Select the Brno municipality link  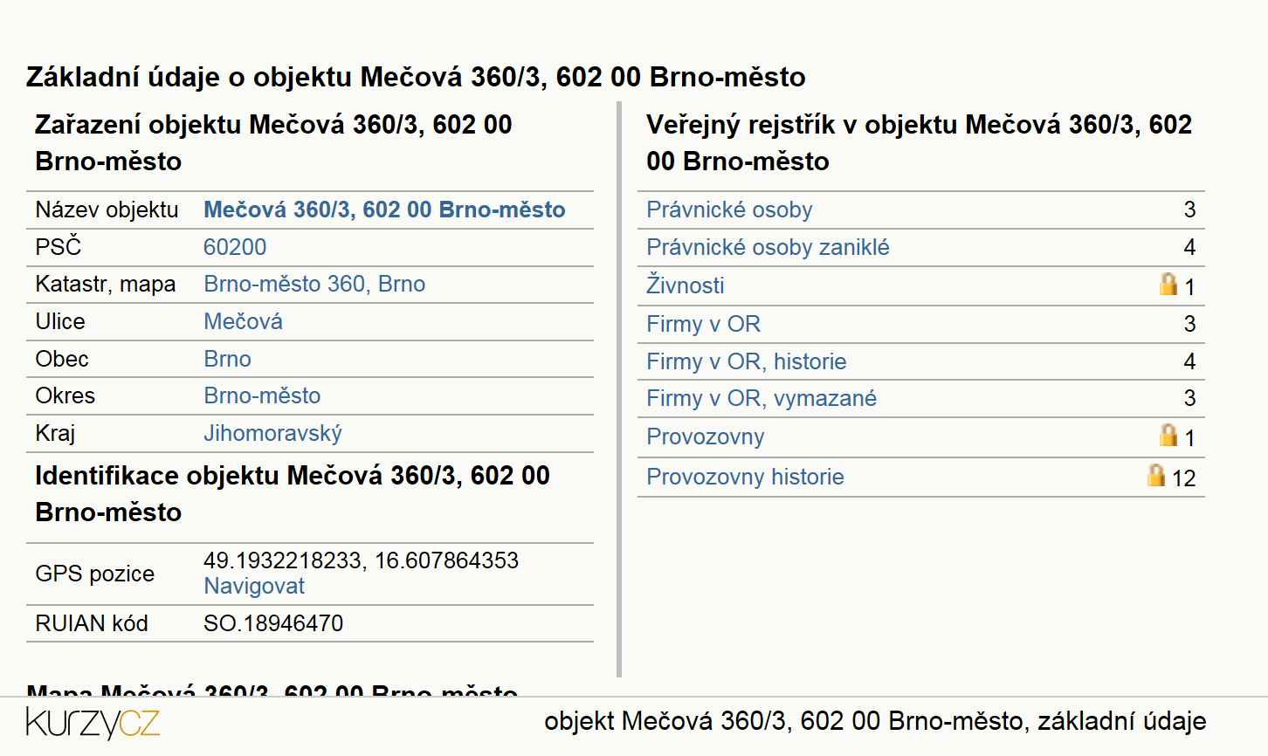click(227, 359)
